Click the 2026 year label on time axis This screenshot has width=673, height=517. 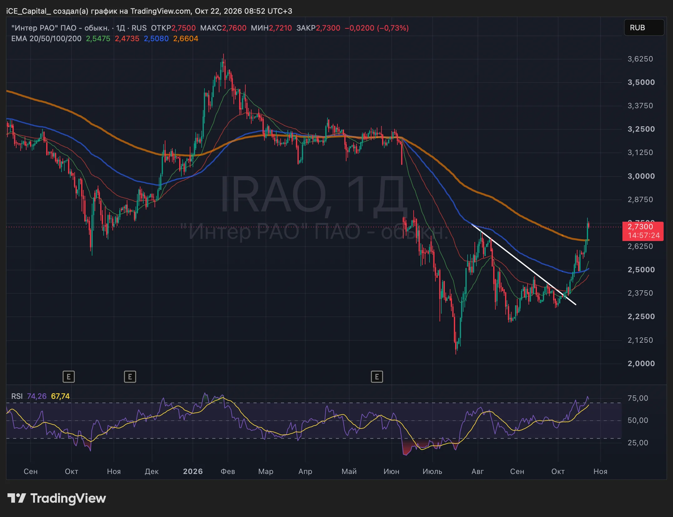(193, 471)
